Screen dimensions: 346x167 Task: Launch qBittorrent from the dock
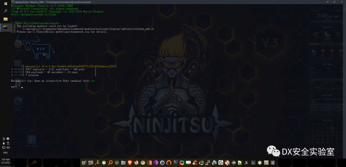(234, 163)
